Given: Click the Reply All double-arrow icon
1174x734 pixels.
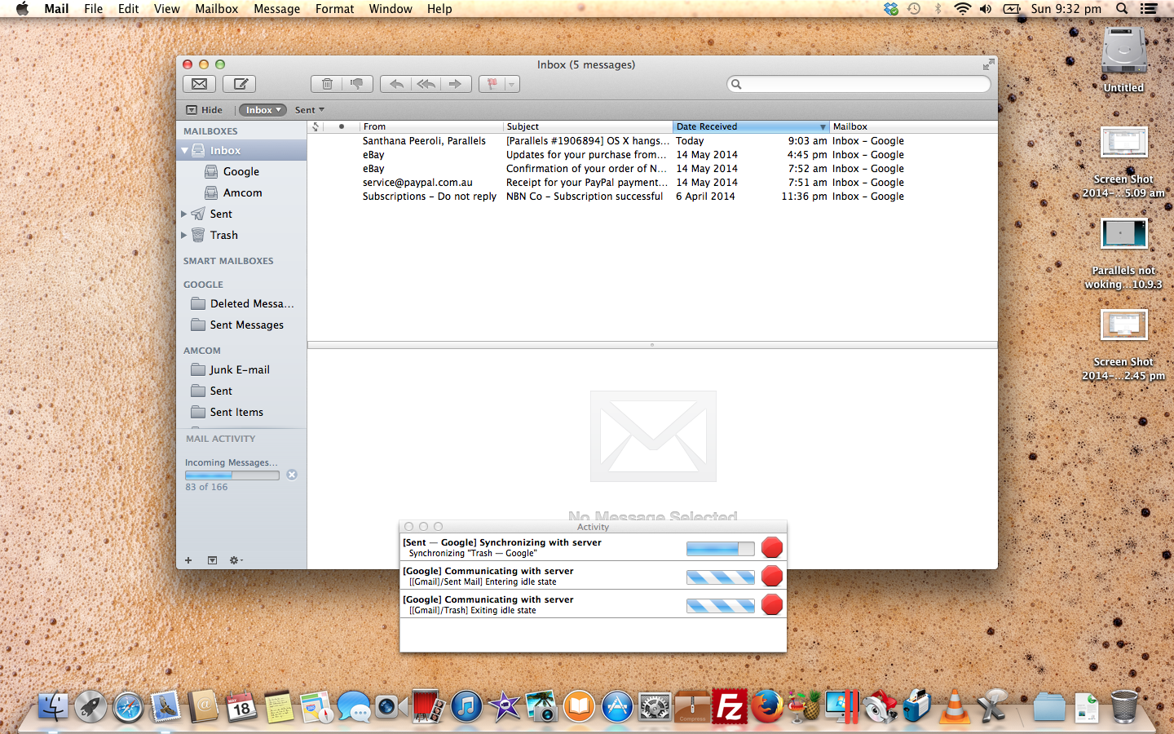Looking at the screenshot, I should 426,84.
